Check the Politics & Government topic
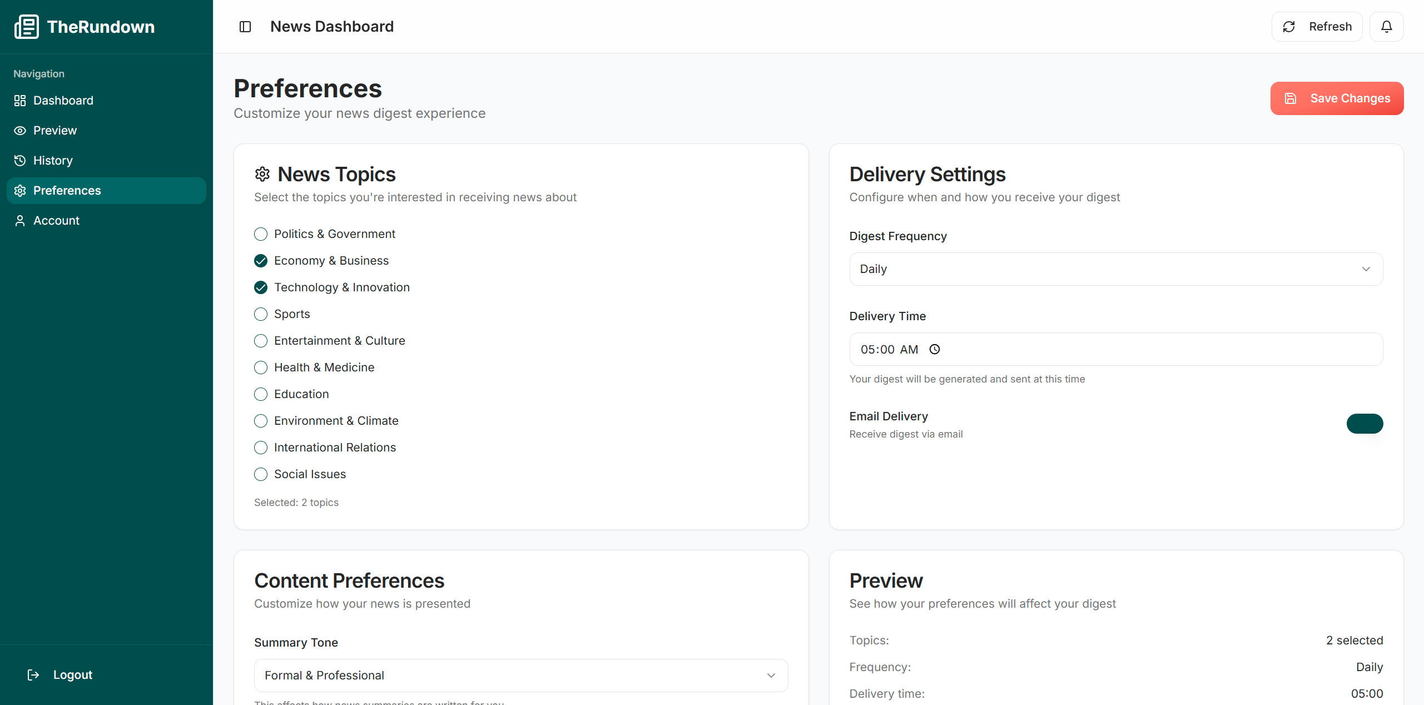The width and height of the screenshot is (1424, 705). (x=261, y=234)
